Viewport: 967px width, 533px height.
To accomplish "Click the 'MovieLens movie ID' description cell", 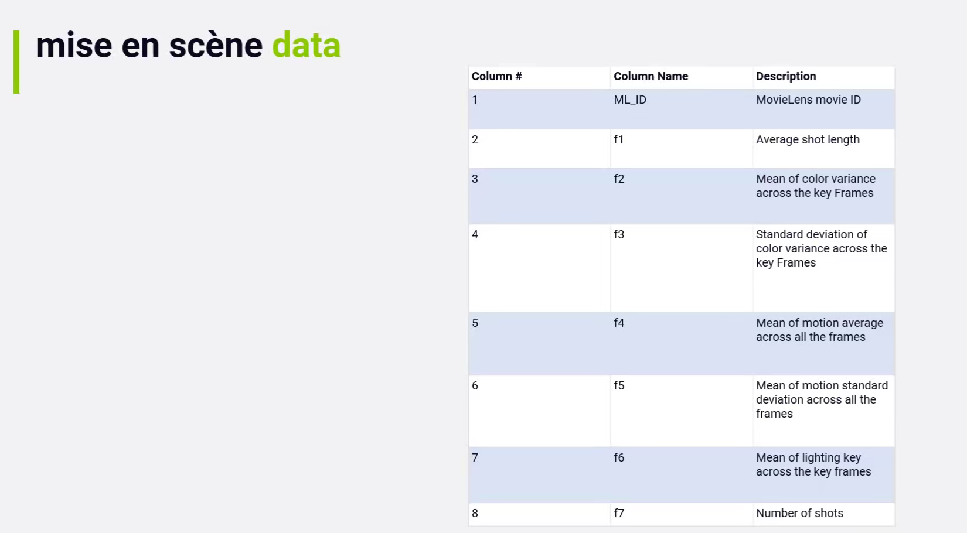I will (x=808, y=100).
